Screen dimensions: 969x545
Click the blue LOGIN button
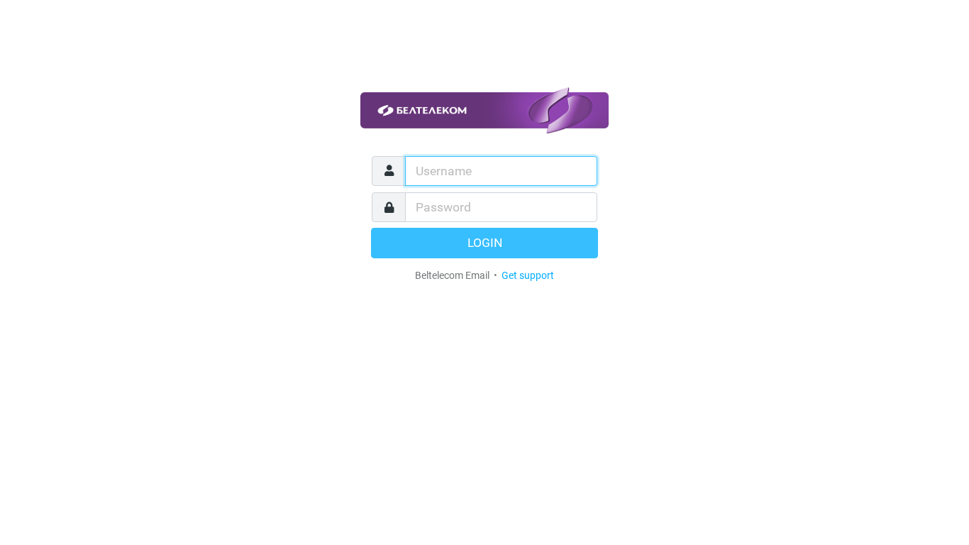(x=484, y=243)
